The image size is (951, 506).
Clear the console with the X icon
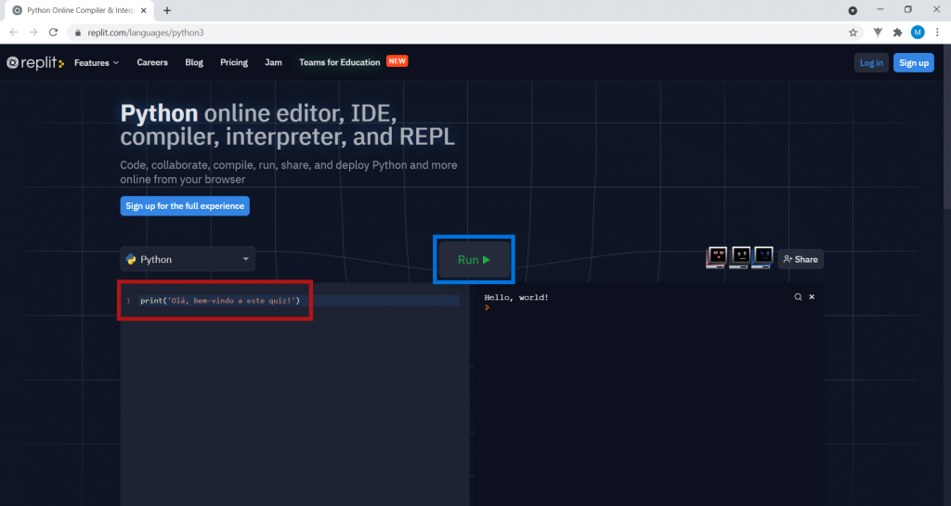812,297
